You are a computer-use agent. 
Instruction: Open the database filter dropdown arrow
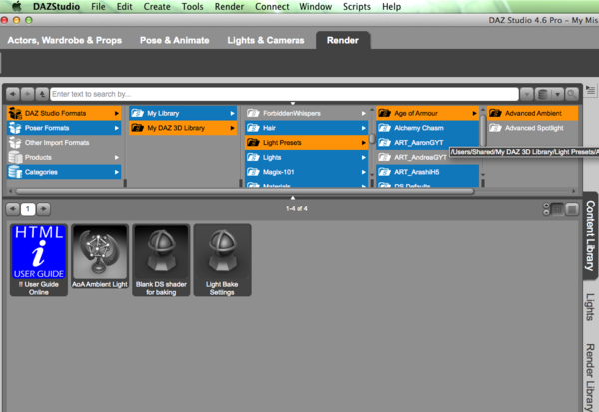click(x=557, y=94)
